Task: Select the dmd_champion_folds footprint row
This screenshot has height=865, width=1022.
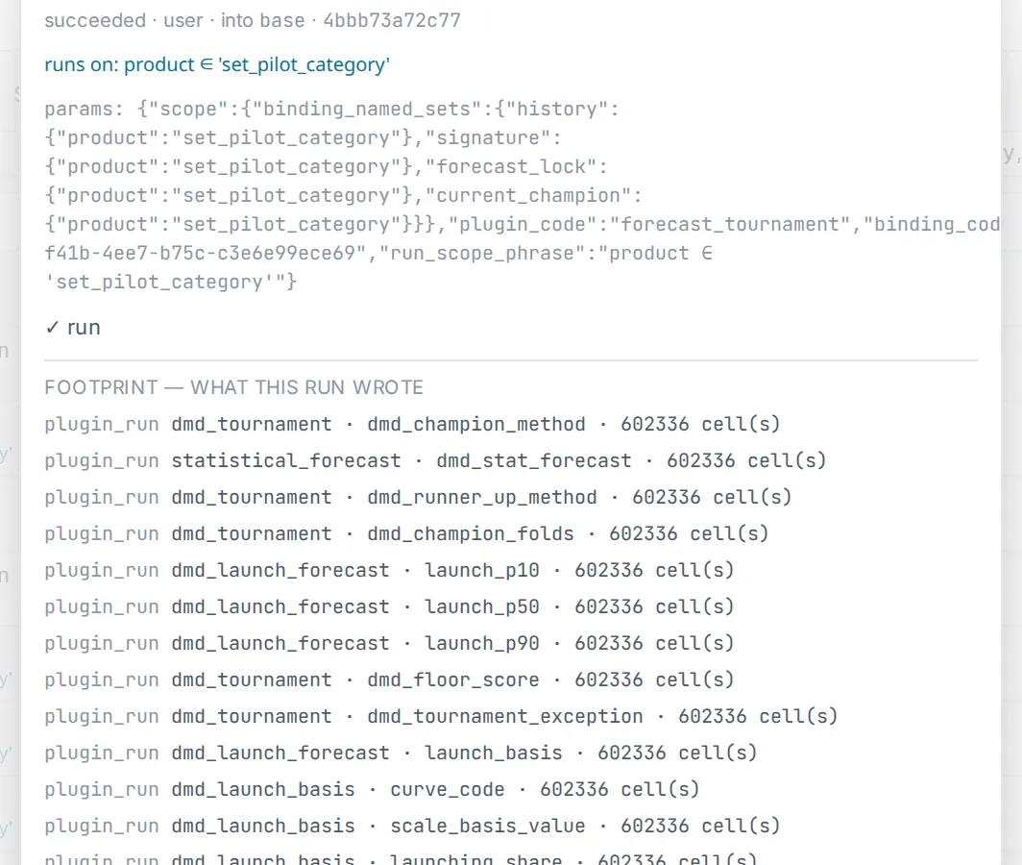Action: (406, 533)
